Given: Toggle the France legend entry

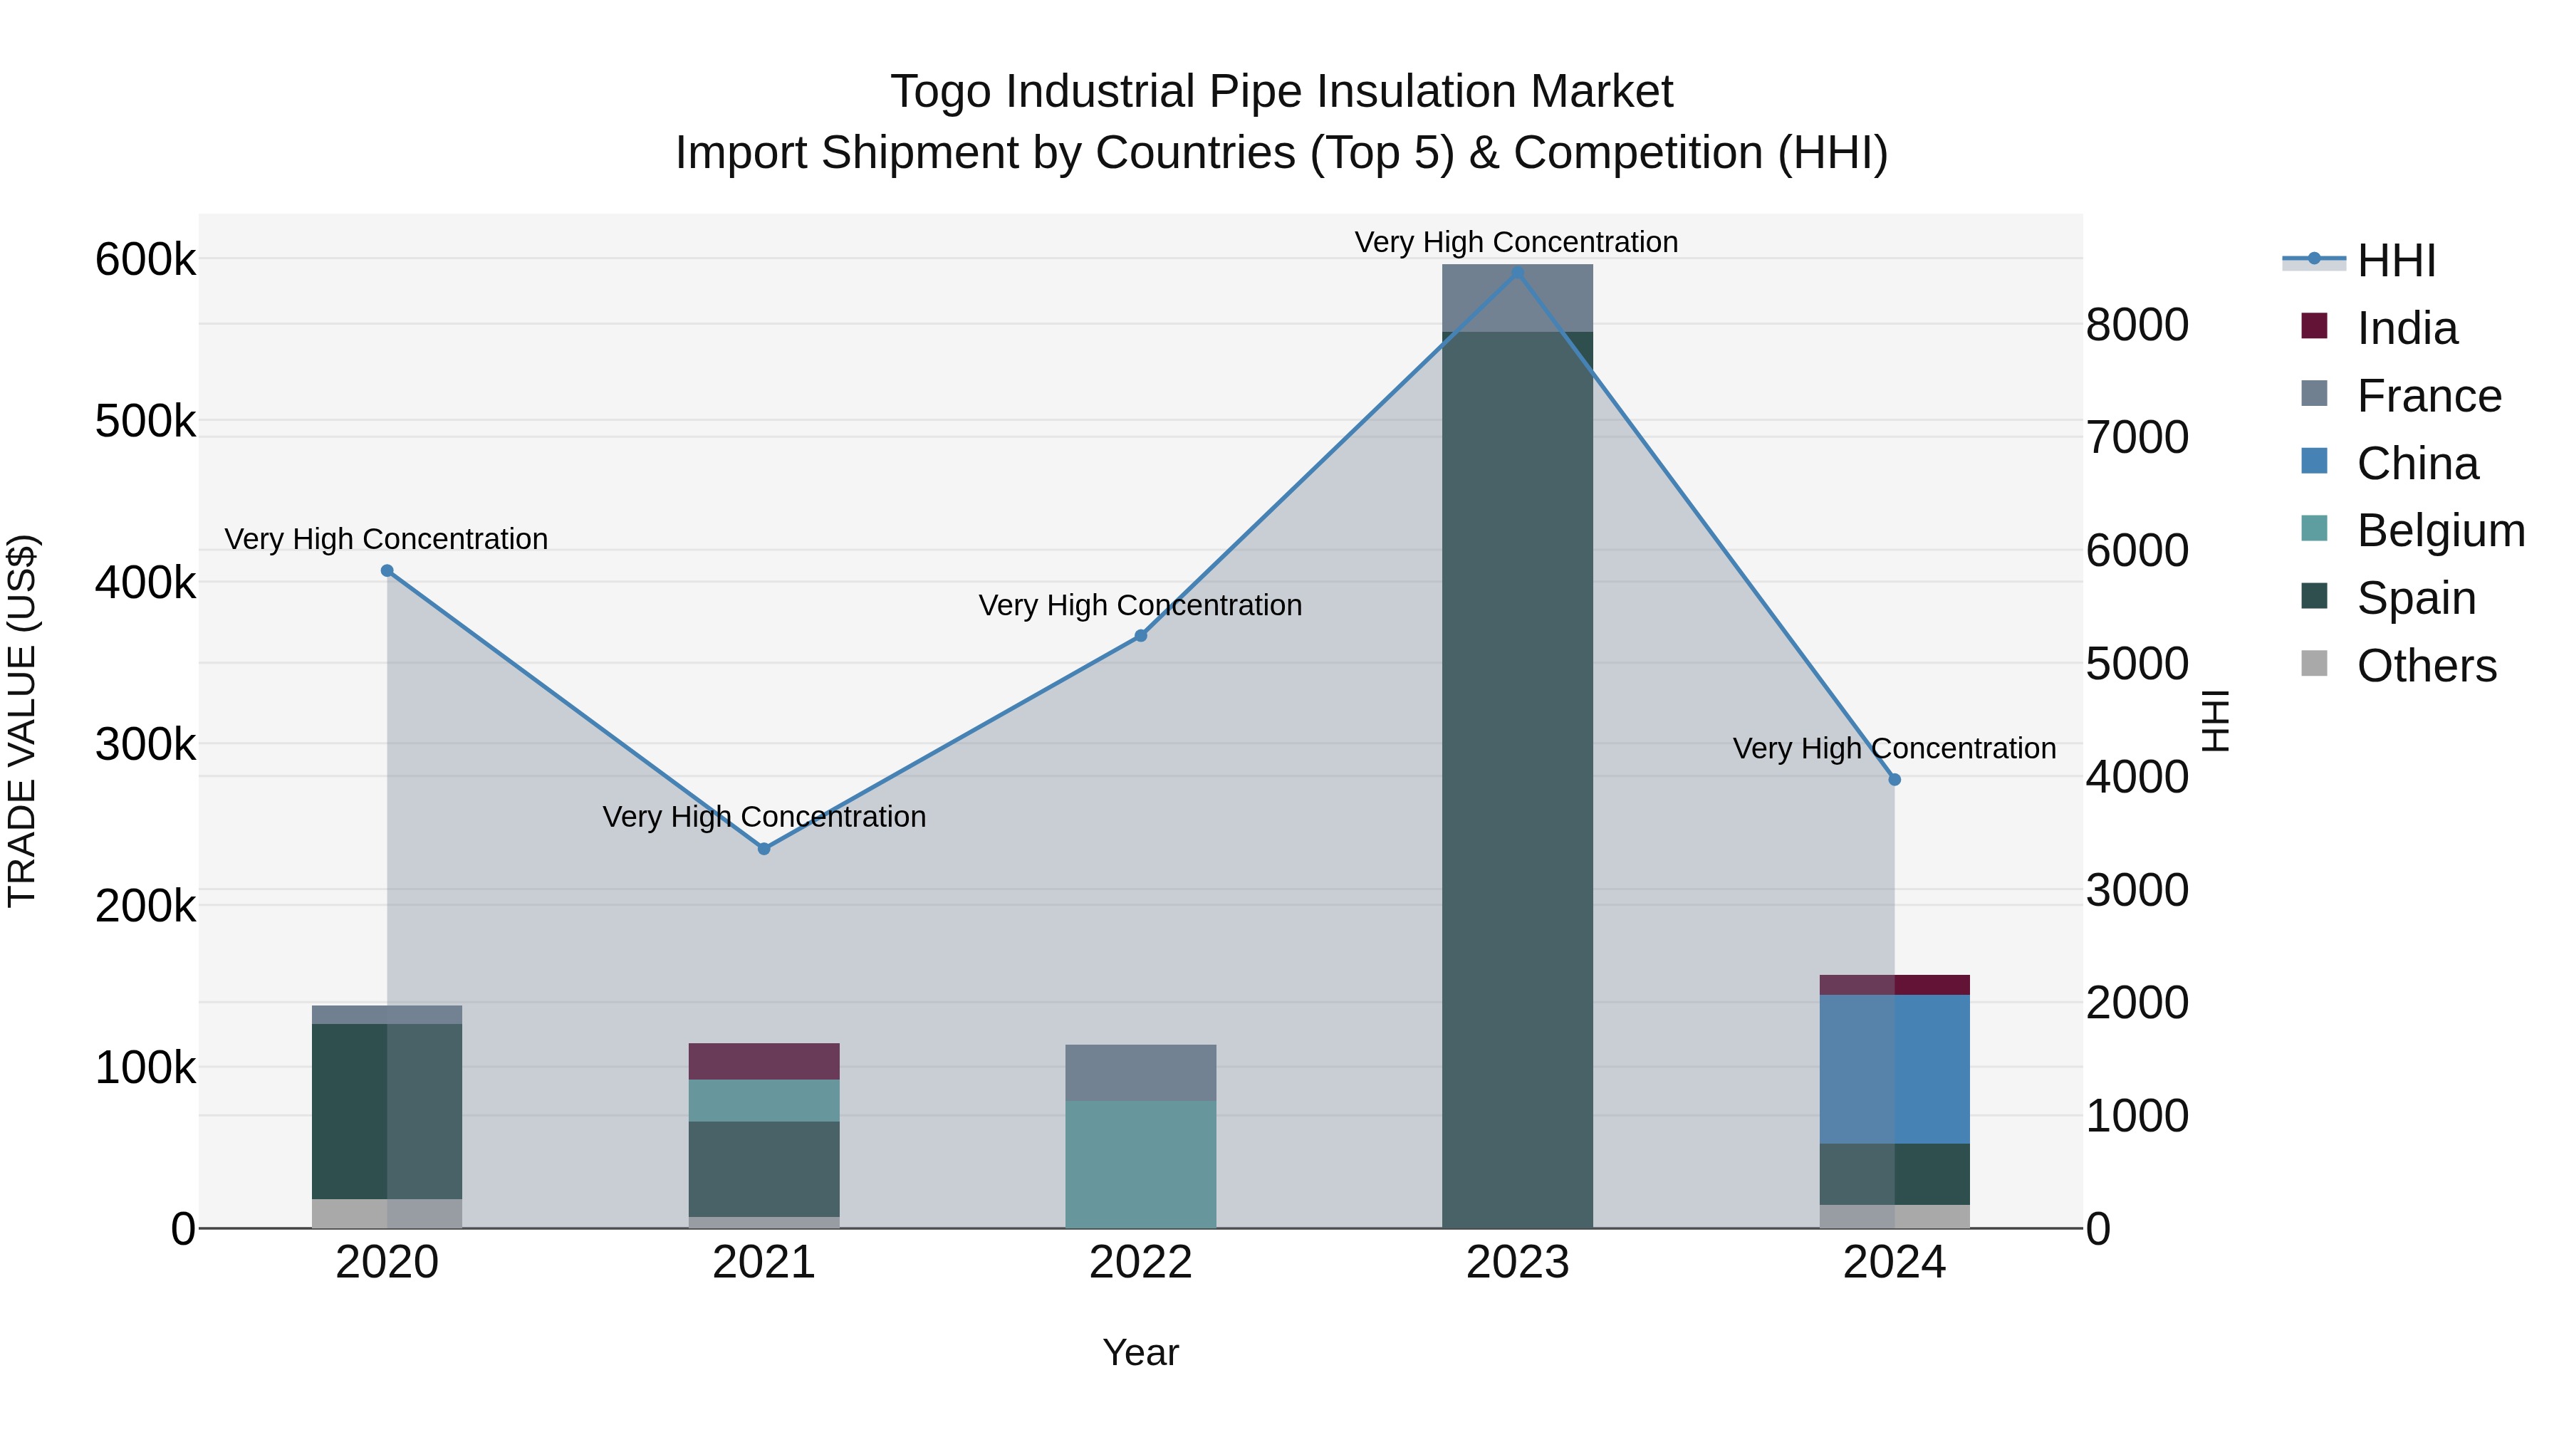Looking at the screenshot, I should pyautogui.click(x=2402, y=396).
